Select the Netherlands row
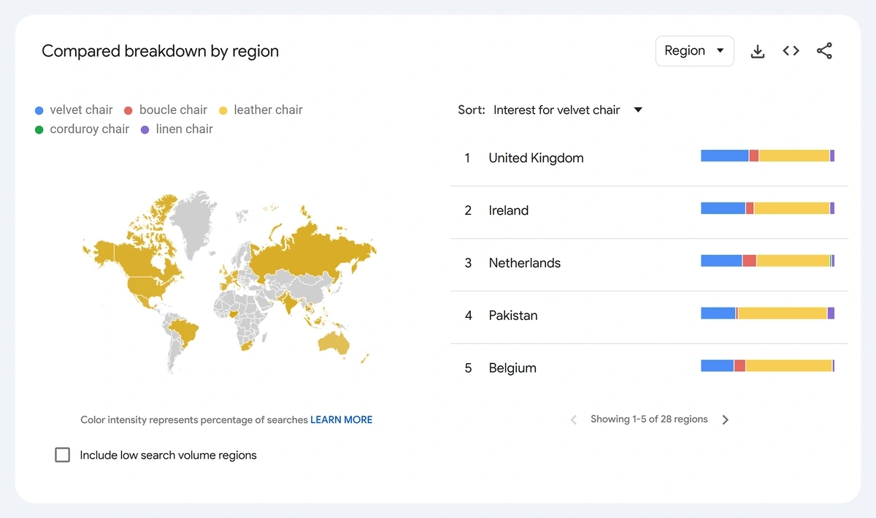The image size is (876, 518). pyautogui.click(x=524, y=263)
